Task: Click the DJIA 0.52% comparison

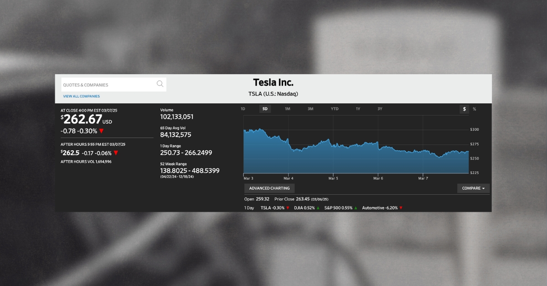Action: 307,208
